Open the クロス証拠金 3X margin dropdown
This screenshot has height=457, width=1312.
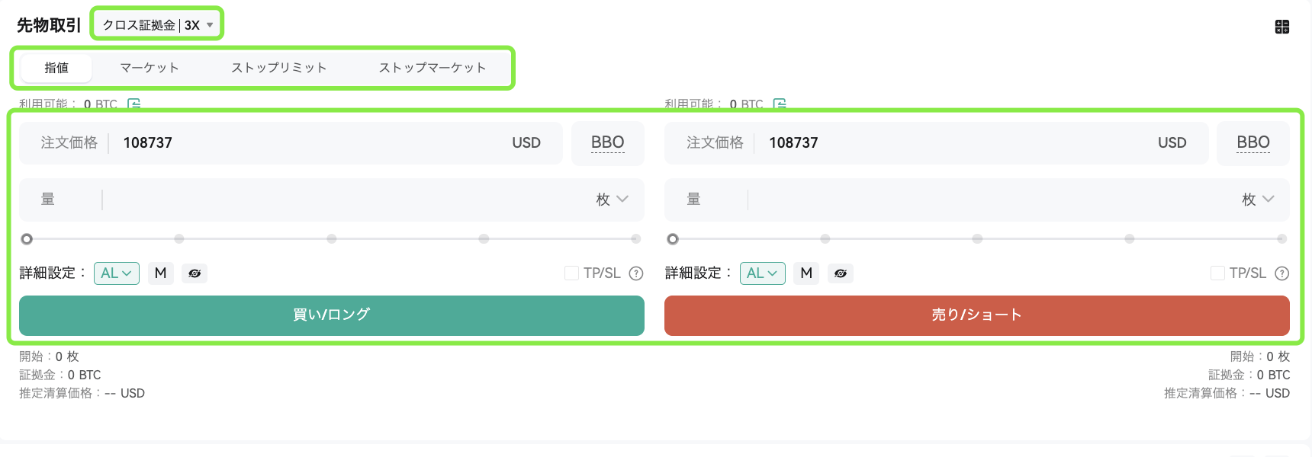(x=157, y=25)
